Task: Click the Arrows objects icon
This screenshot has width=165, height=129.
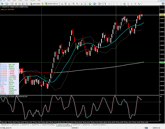Action: pos(139,4)
